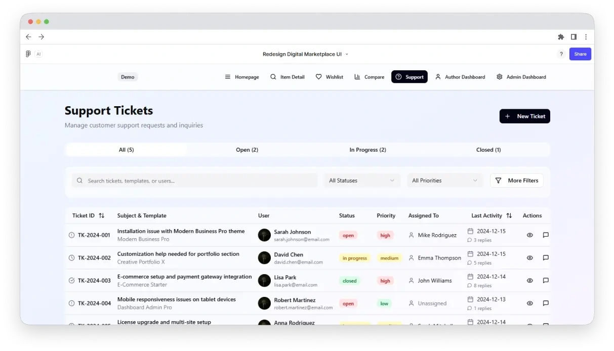This screenshot has height=351, width=614.
Task: Open the All Statuses dropdown
Action: click(x=362, y=180)
